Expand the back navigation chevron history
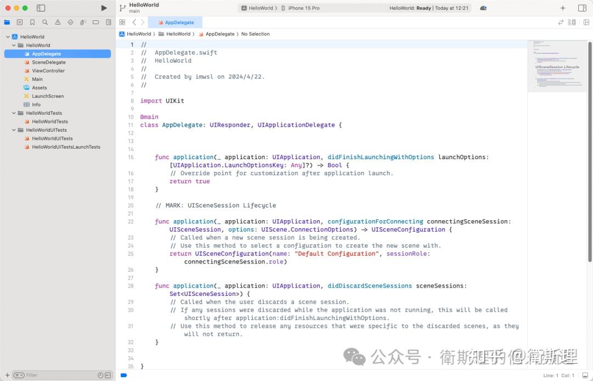Image resolution: width=593 pixels, height=381 pixels. [135, 22]
